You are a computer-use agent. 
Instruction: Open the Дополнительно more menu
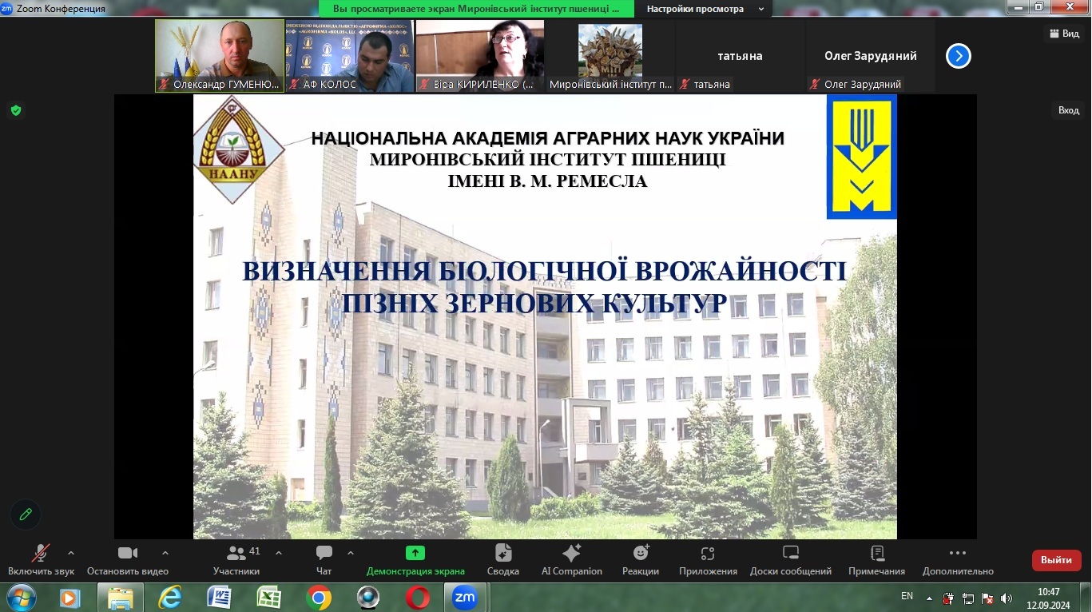(x=958, y=560)
